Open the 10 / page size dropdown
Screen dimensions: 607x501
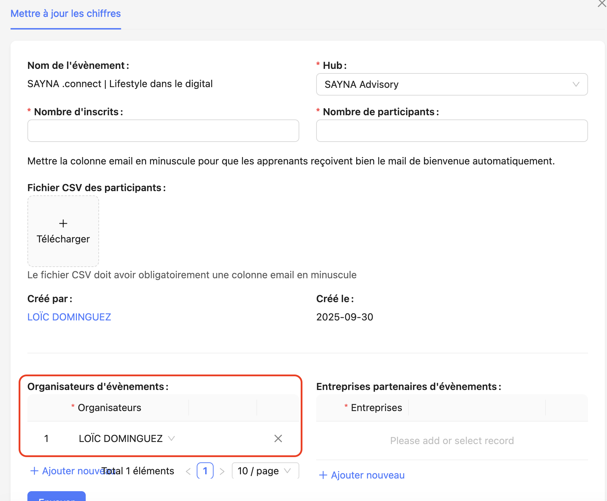265,471
